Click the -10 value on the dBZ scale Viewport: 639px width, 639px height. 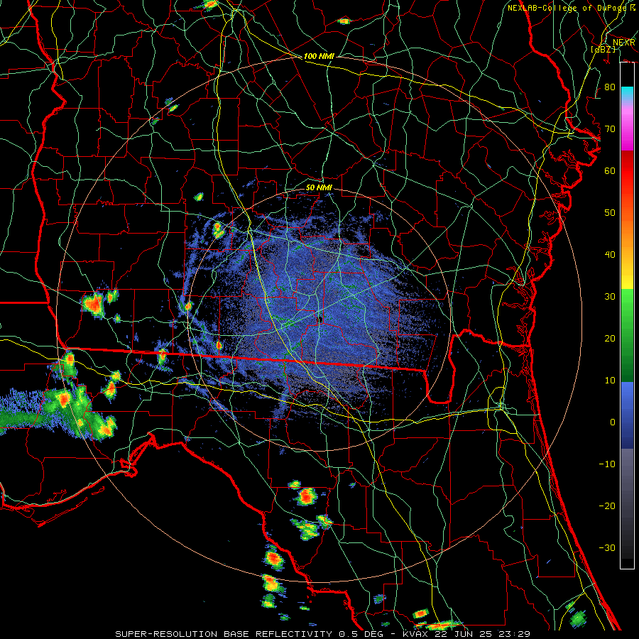click(607, 464)
